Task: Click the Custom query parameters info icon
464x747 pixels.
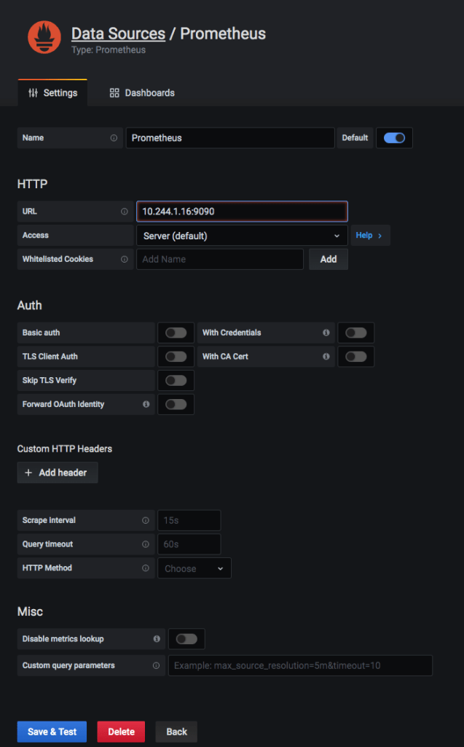Action: (x=156, y=665)
